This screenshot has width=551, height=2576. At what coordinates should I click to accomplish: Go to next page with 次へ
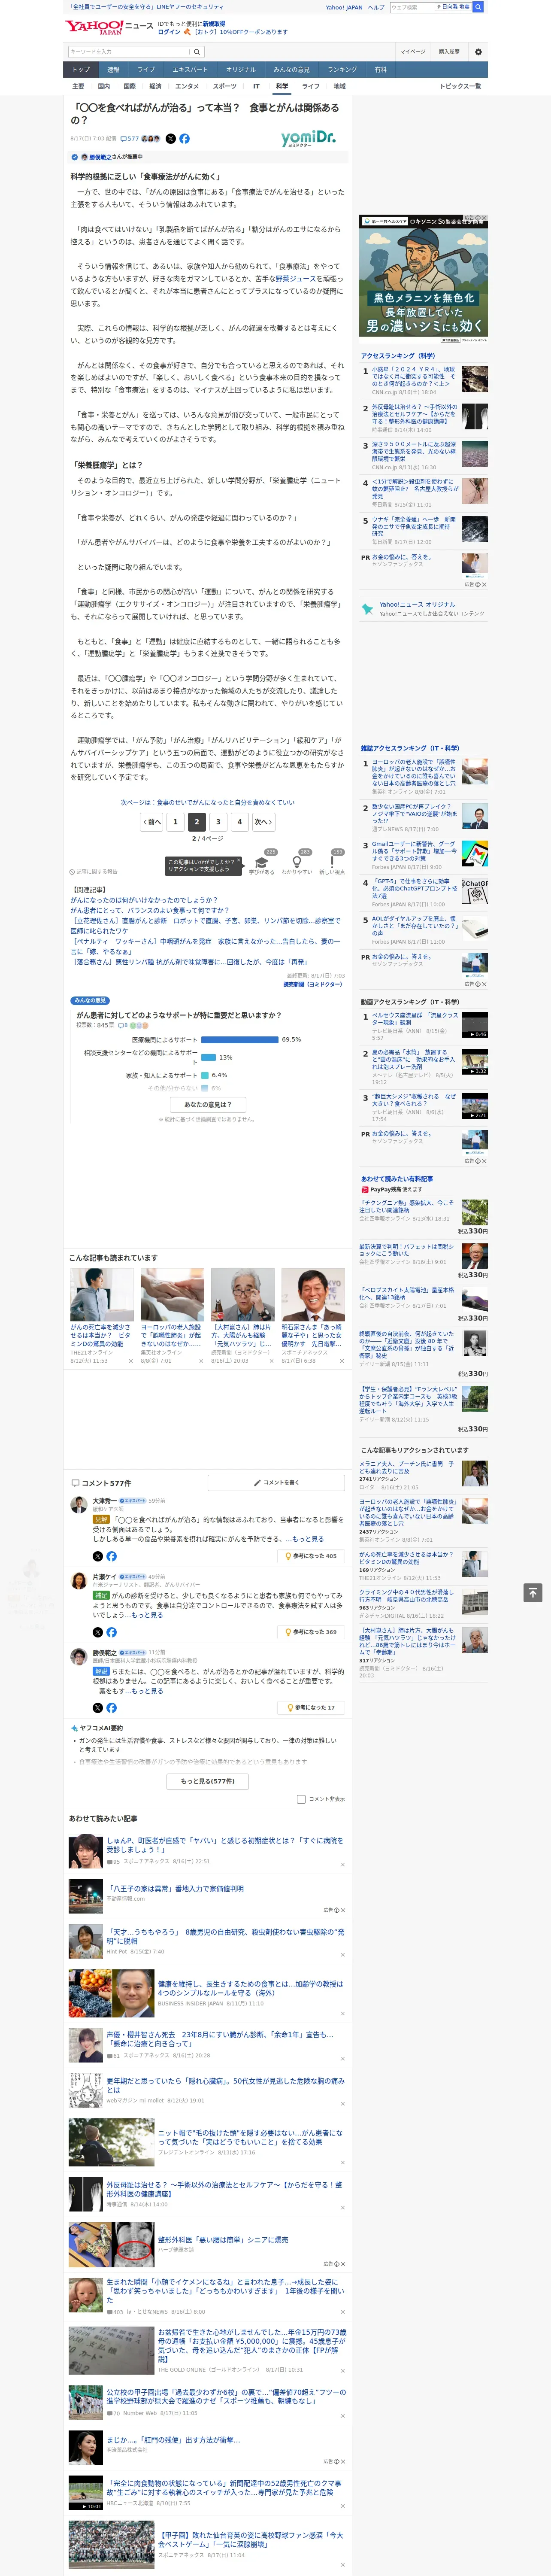point(263,822)
